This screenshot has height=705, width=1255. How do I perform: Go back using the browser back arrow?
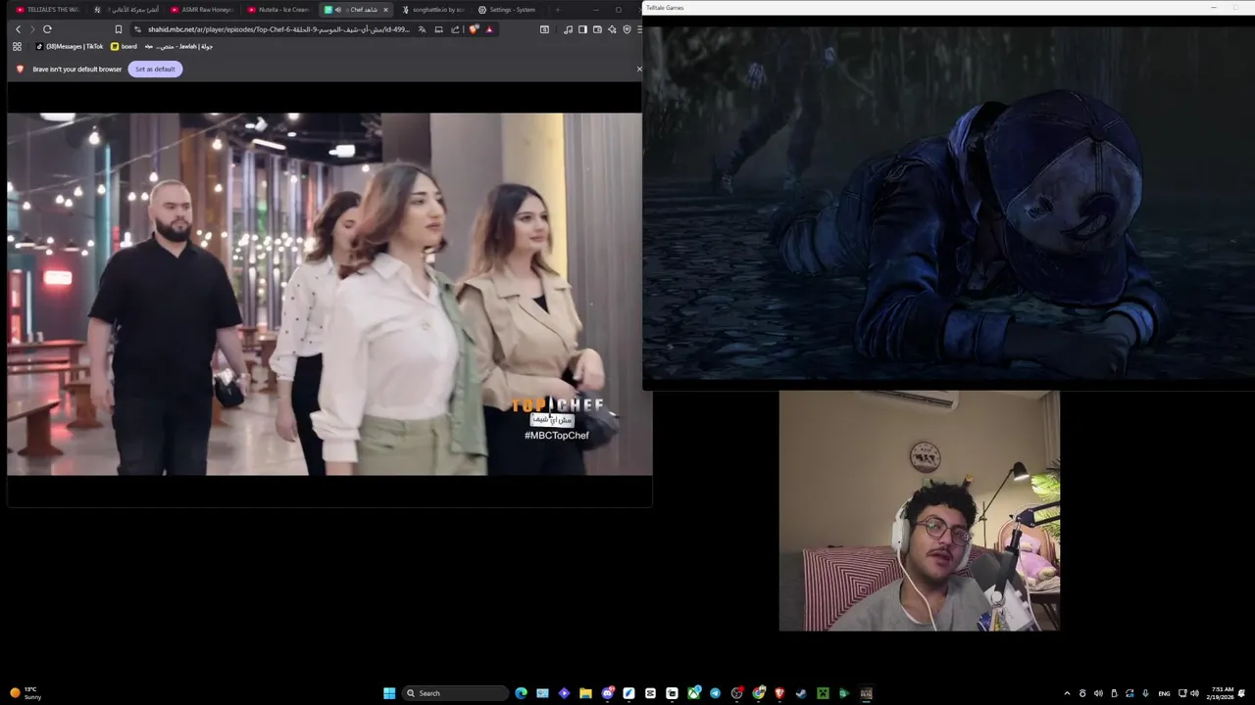tap(18, 29)
